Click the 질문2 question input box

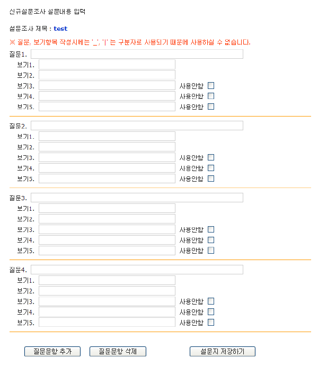coord(137,126)
